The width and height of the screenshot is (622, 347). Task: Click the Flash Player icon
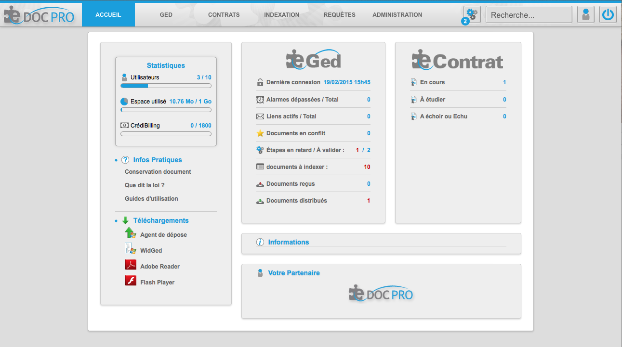coord(131,281)
